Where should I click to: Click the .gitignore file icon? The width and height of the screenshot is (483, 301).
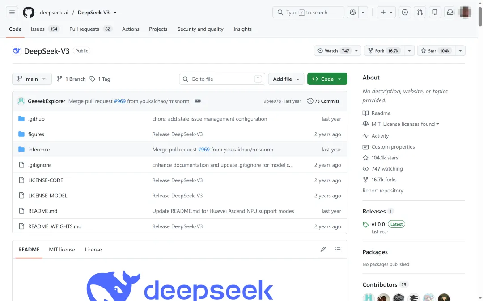(x=21, y=165)
